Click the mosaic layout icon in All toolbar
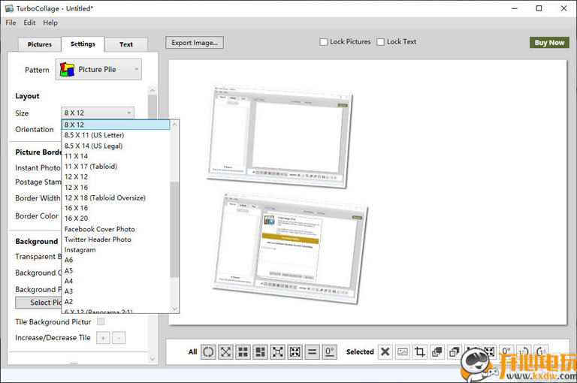Image resolution: width=577 pixels, height=383 pixels. [261, 351]
